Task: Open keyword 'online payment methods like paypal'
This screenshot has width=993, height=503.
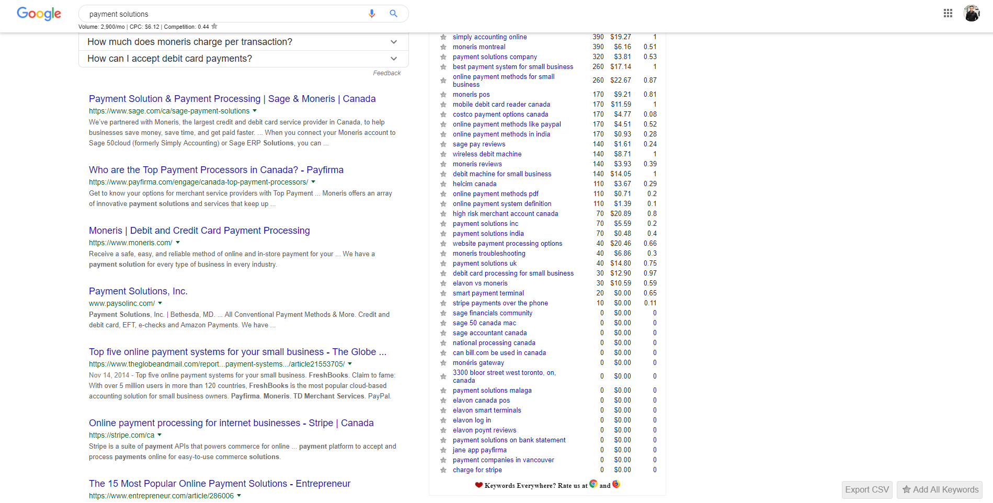Action: [x=507, y=124]
